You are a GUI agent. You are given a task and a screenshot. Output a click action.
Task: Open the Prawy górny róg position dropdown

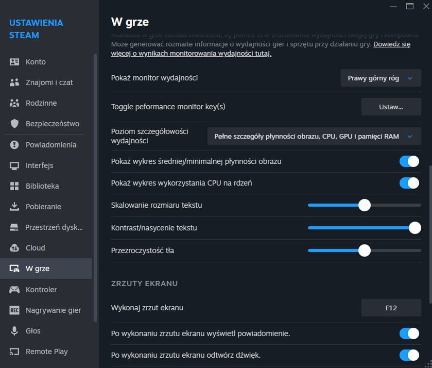coord(380,78)
